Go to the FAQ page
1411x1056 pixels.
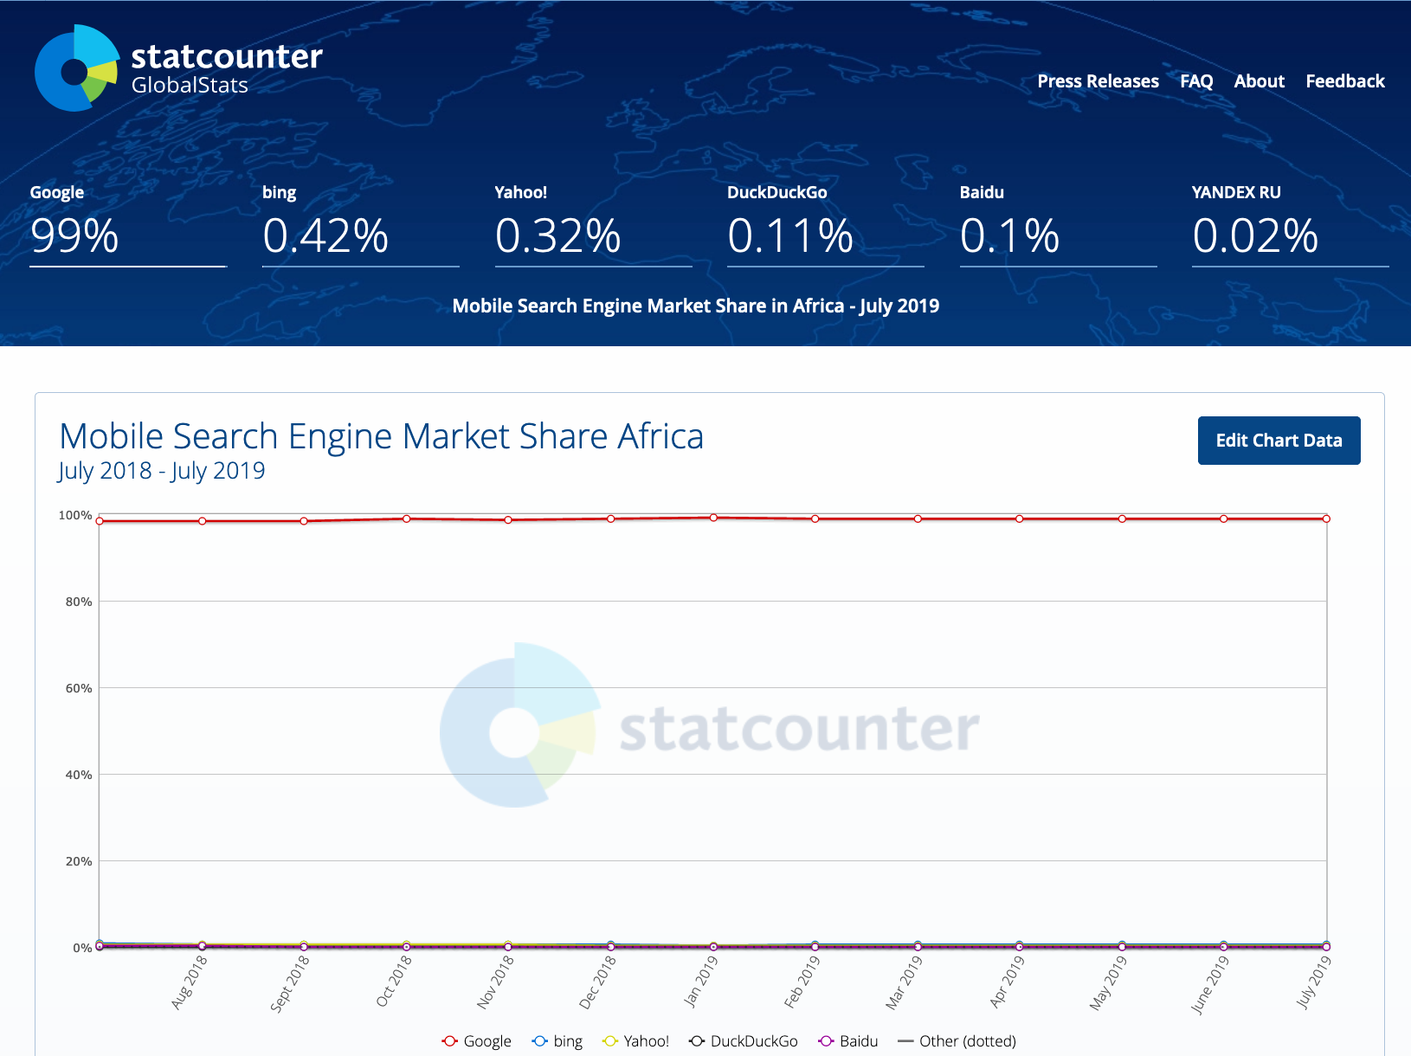pyautogui.click(x=1196, y=81)
